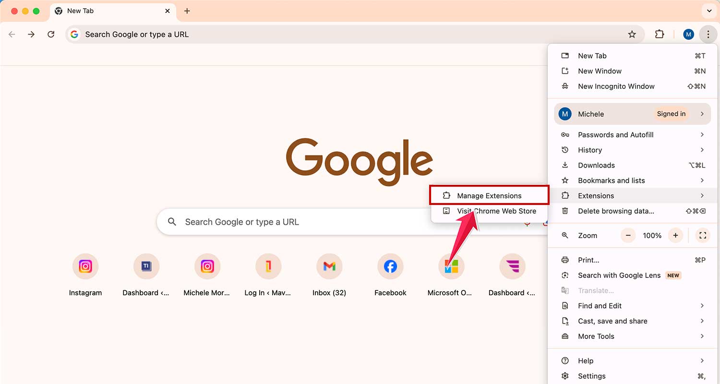Select Manage Extensions from the submenu
The height and width of the screenshot is (384, 720).
(x=489, y=195)
